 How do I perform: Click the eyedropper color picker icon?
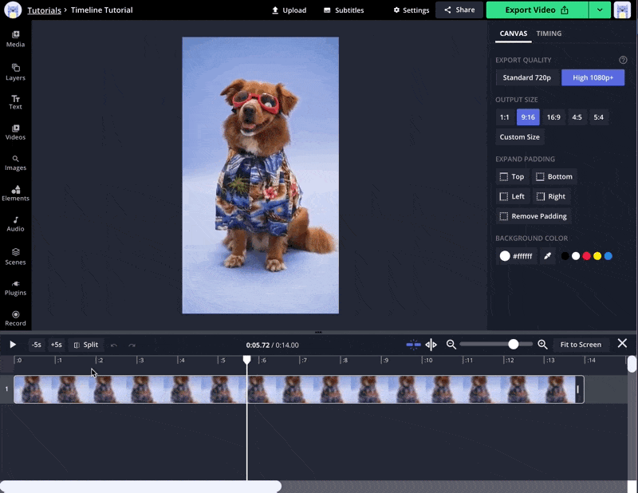[547, 256]
